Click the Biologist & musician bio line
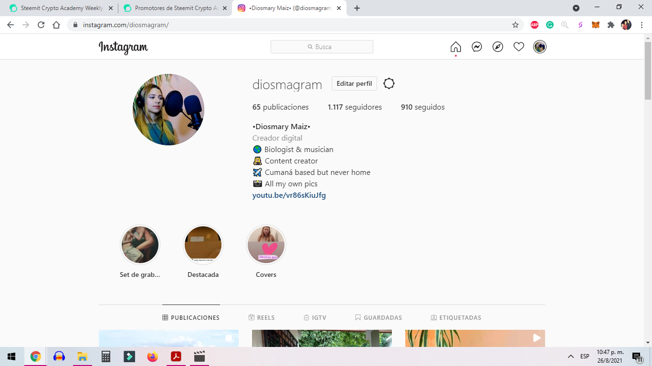This screenshot has width=652, height=366. [x=293, y=150]
